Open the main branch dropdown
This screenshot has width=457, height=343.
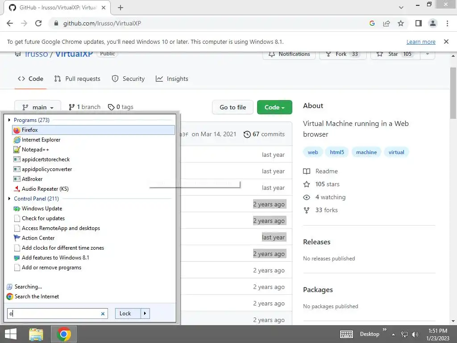click(x=37, y=107)
